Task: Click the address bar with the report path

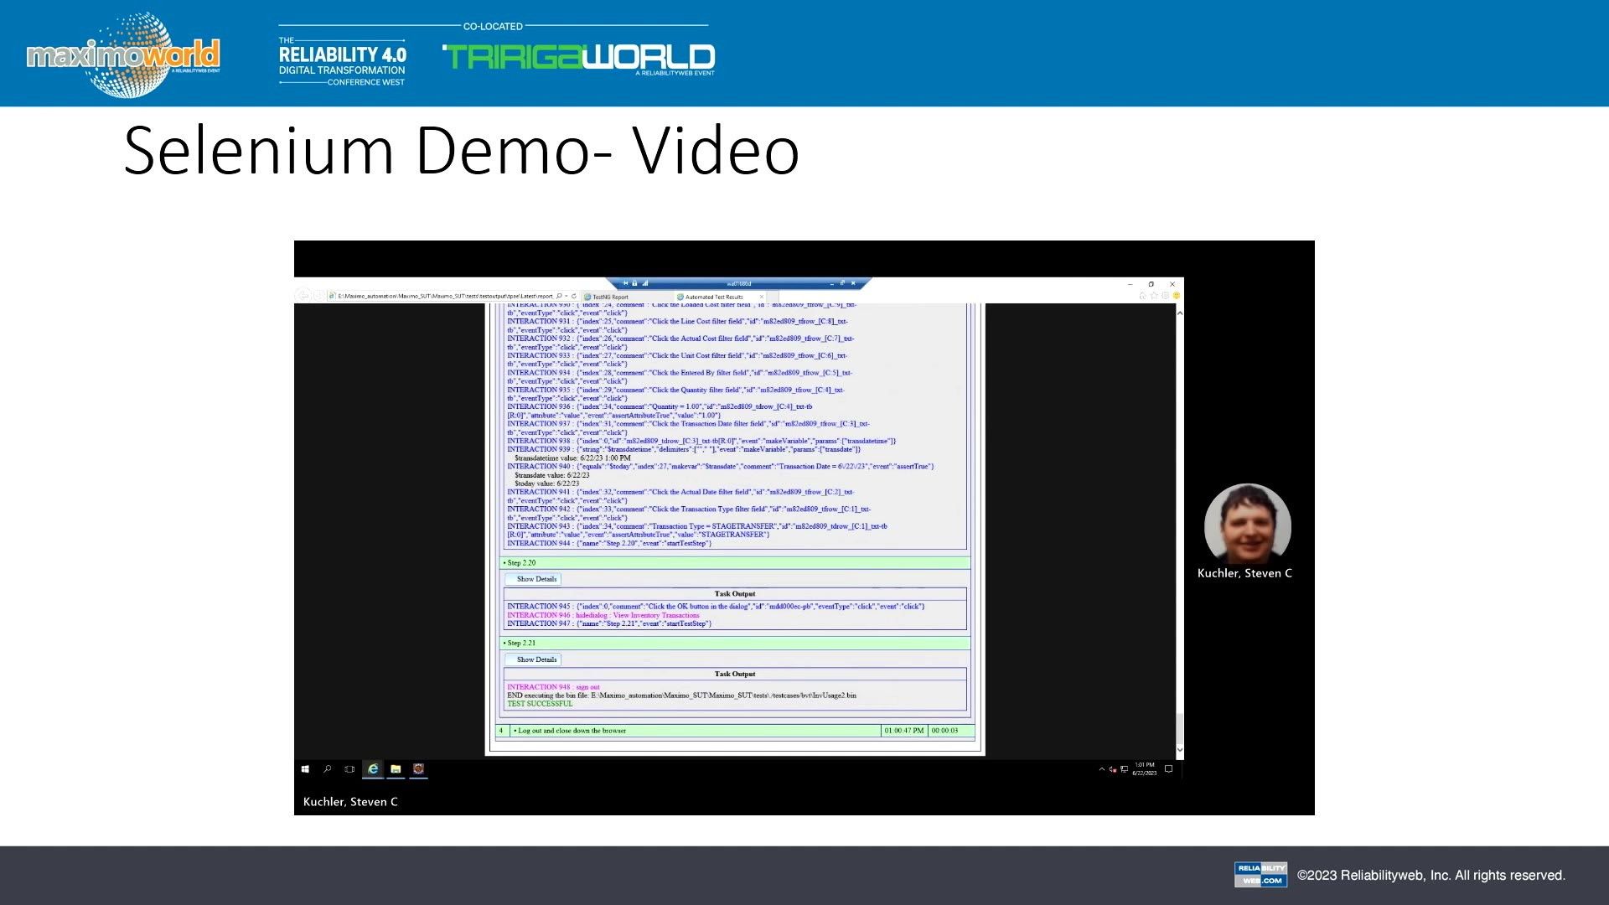Action: tap(444, 296)
